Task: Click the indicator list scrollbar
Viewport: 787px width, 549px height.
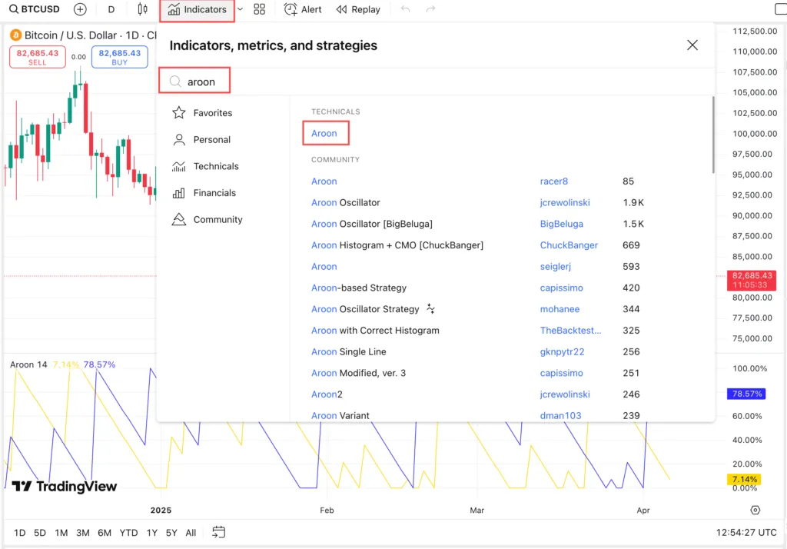Action: pos(712,135)
